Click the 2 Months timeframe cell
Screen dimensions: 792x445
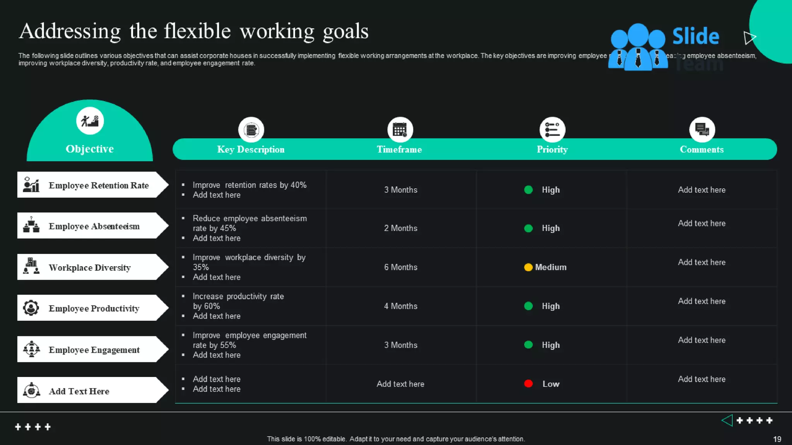(x=401, y=228)
